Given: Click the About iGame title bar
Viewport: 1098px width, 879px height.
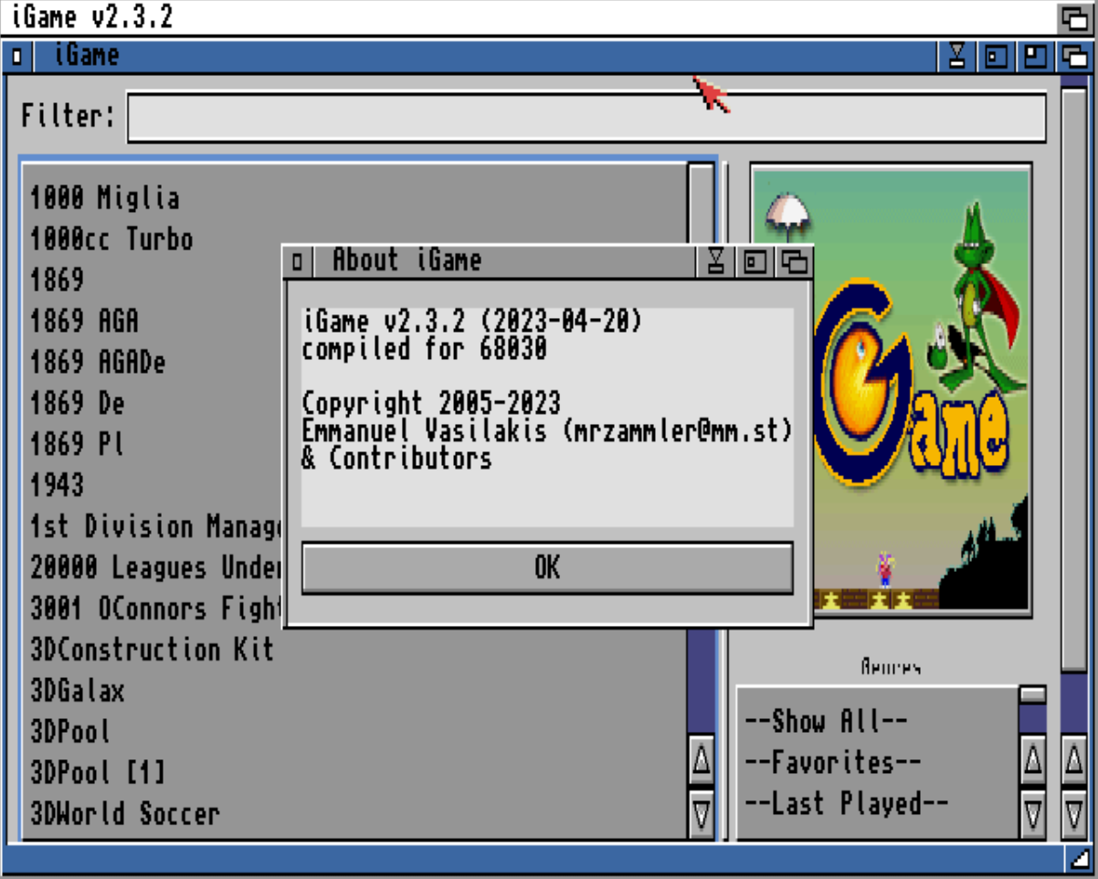Looking at the screenshot, I should 502,261.
